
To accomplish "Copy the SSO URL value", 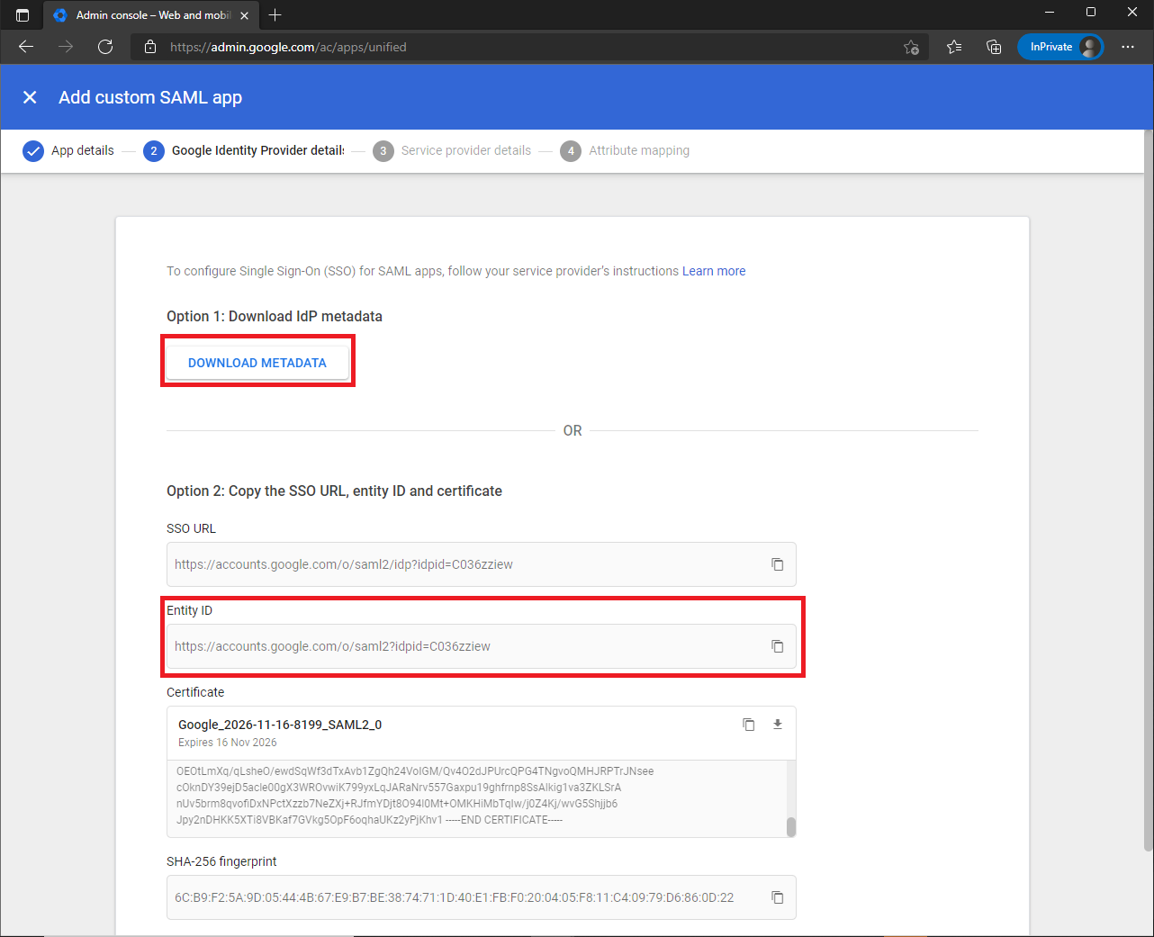I will [778, 564].
